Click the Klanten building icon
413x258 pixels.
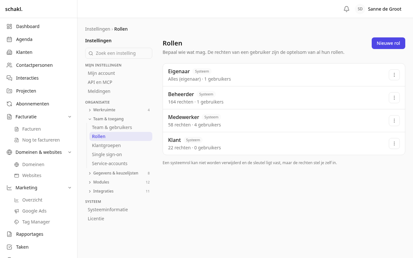pos(9,52)
